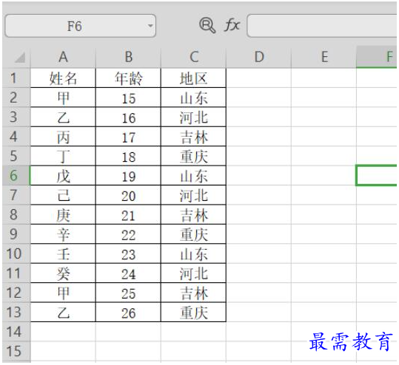Click the magnifier zoom icon beside fx
This screenshot has width=399, height=365.
207,25
